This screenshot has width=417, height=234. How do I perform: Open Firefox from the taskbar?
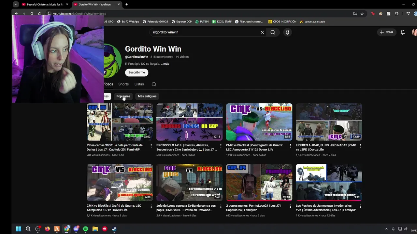[x=47, y=229]
